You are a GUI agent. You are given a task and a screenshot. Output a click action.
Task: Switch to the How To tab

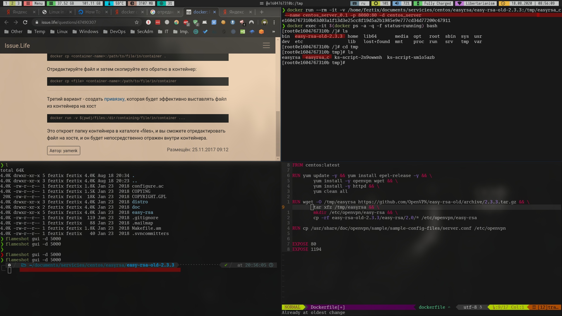[92, 12]
